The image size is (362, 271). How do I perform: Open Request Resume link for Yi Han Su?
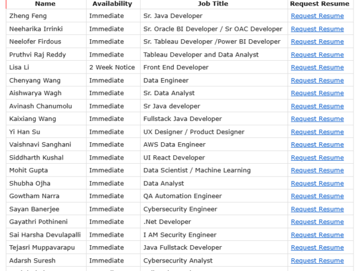(x=317, y=132)
